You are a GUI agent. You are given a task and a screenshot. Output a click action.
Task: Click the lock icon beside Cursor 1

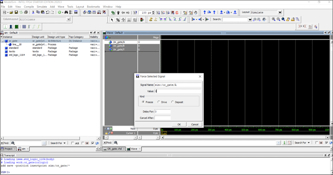click(x=106, y=133)
